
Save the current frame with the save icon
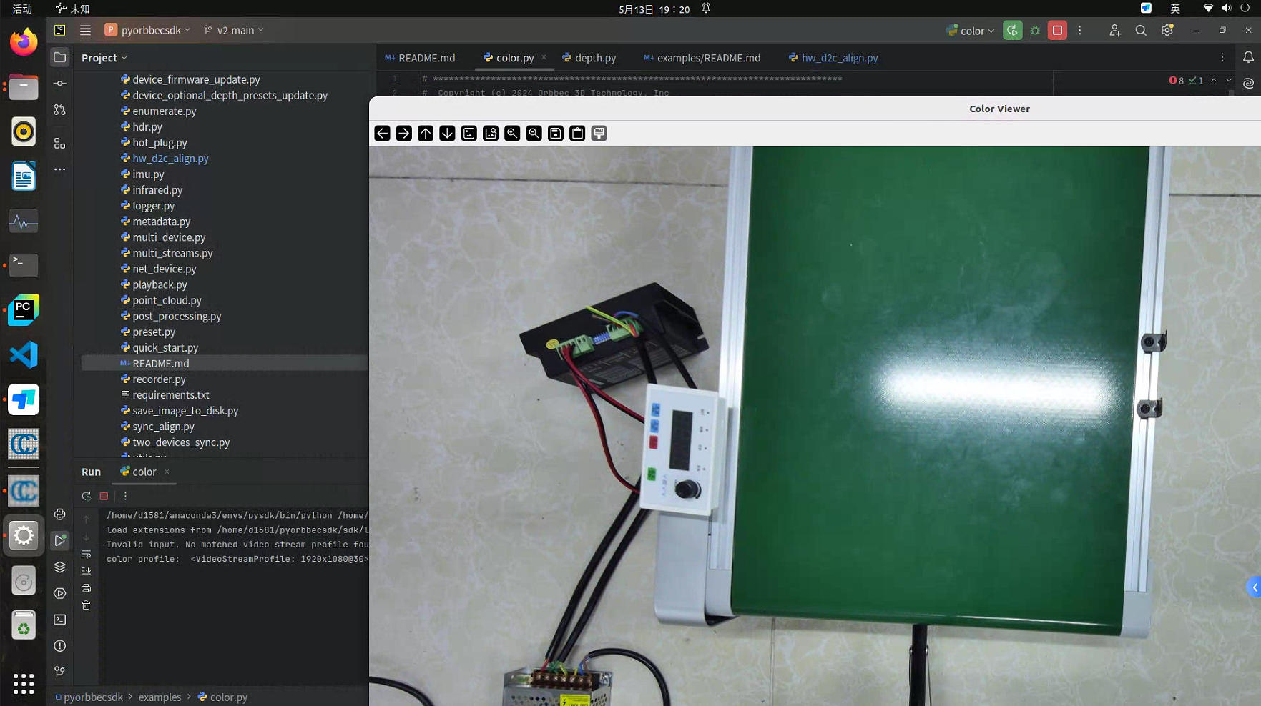[x=556, y=134]
